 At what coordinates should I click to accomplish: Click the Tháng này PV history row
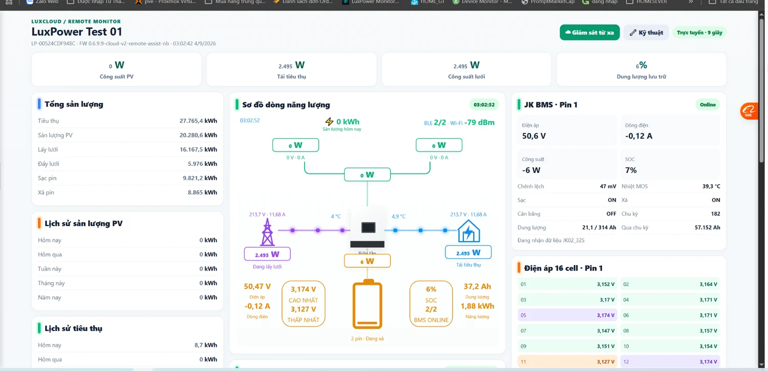pos(127,283)
